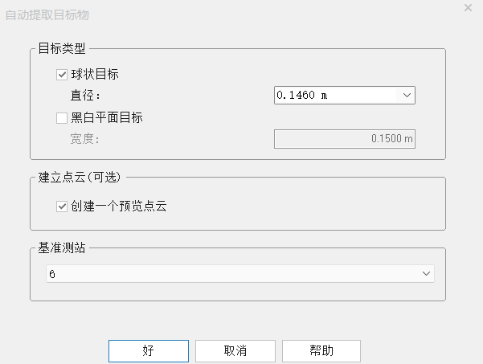Click the 目标类型 group heading
The image size is (483, 364).
62,48
